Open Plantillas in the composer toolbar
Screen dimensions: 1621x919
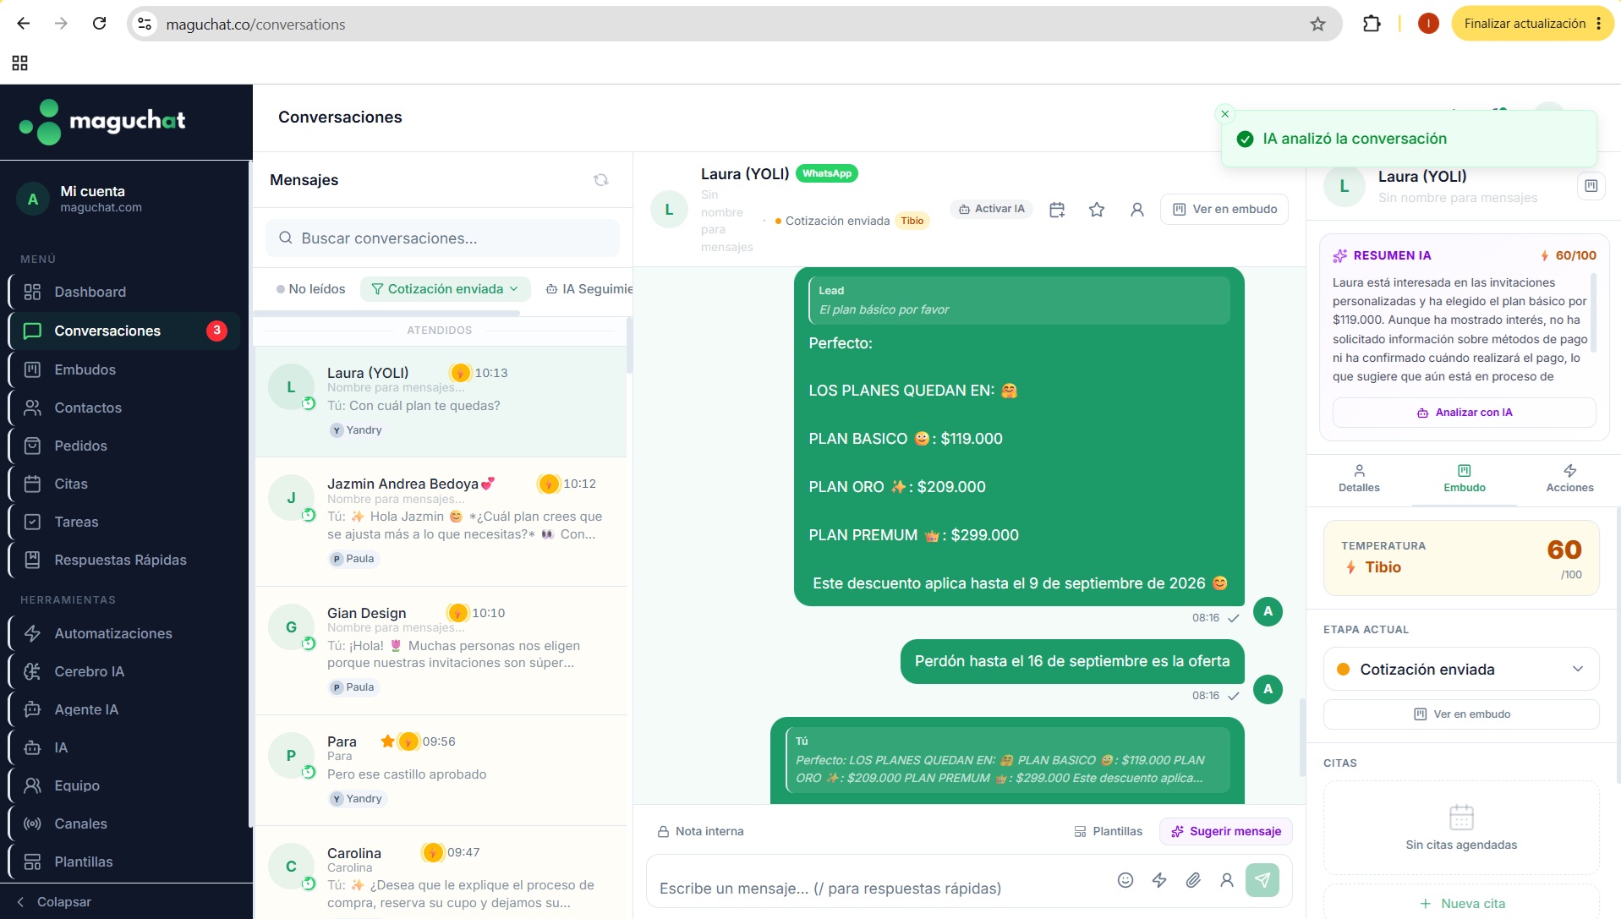coord(1108,831)
